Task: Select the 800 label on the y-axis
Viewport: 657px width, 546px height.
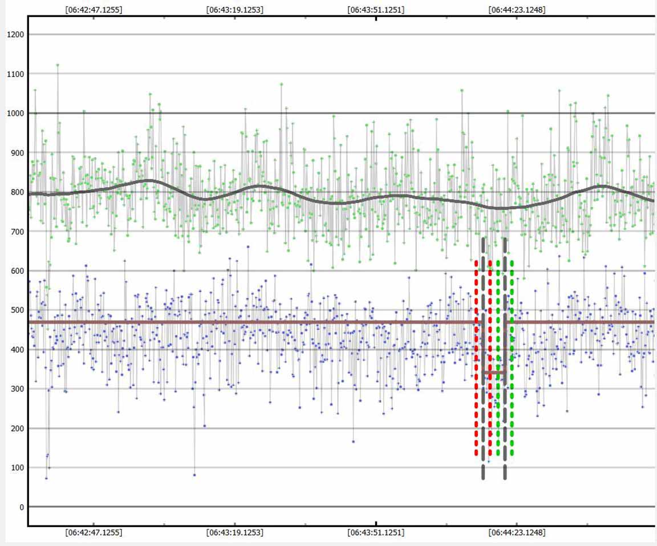Action: coord(16,192)
